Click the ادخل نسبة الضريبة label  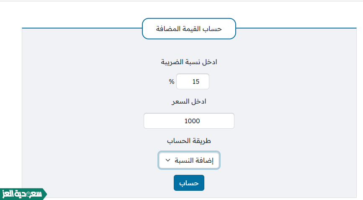coord(189,62)
